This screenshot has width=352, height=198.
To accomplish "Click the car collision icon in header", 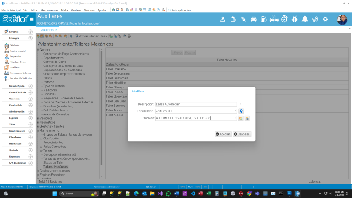I will tap(274, 19).
